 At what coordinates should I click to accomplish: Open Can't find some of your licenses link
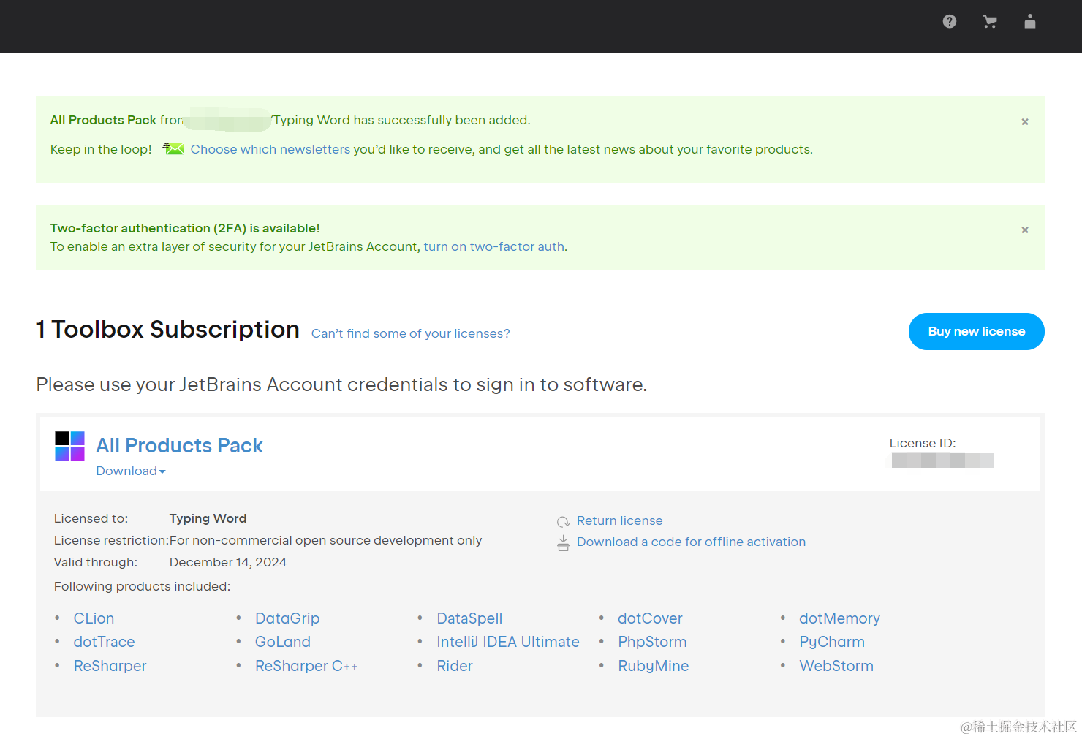click(410, 334)
